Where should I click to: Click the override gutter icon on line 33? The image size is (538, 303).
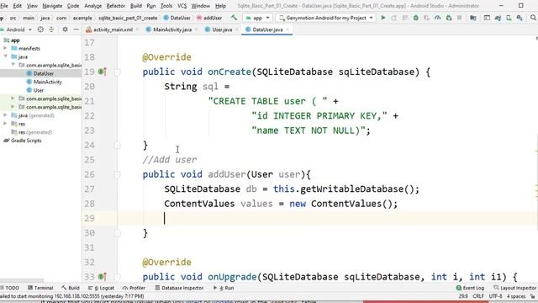pos(103,277)
